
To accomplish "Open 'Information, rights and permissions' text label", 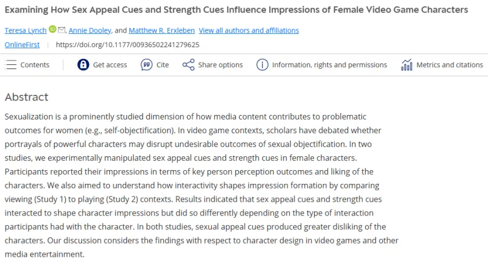I will tap(330, 65).
